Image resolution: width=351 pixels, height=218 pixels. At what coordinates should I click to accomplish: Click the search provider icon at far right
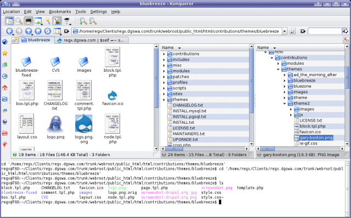pos(346,31)
